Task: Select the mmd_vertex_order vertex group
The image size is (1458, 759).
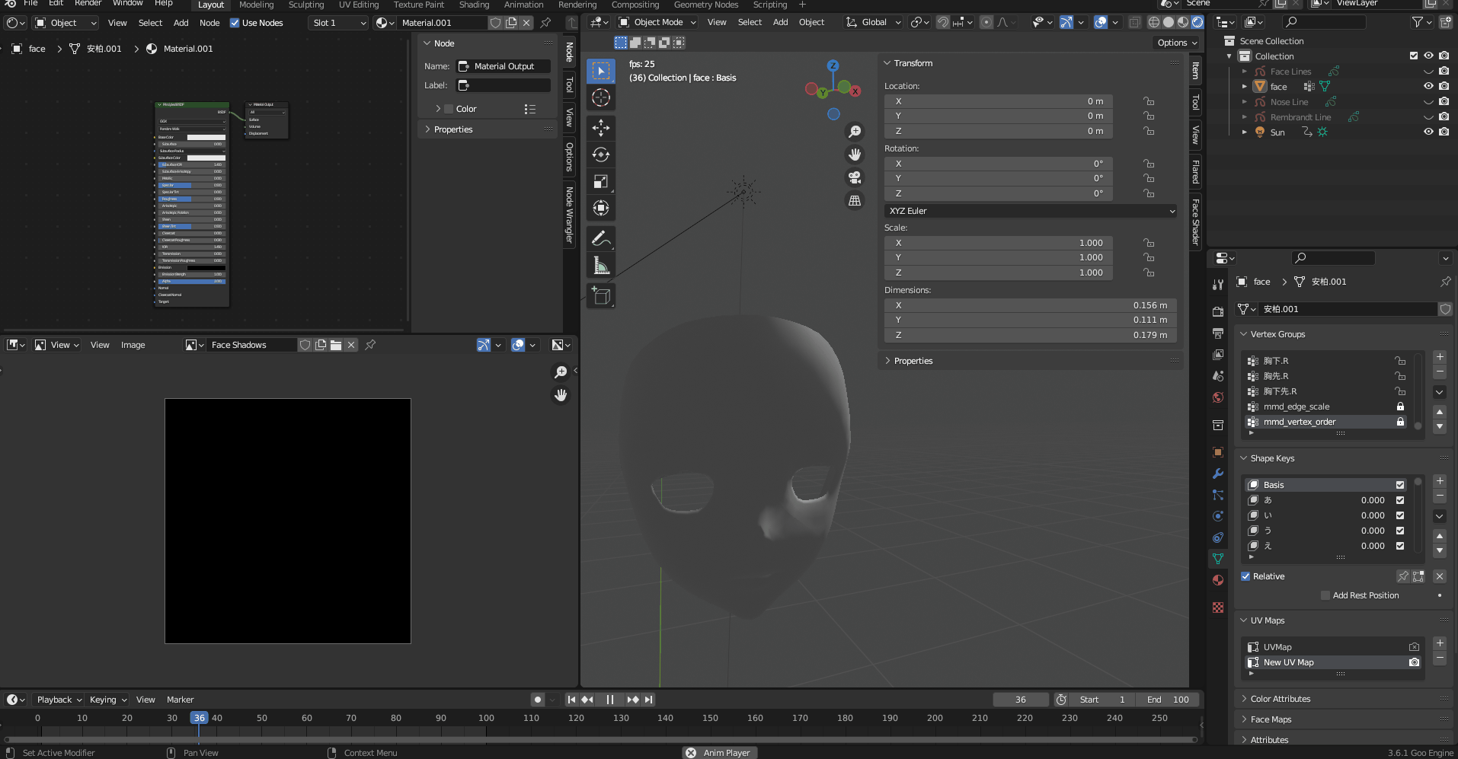Action: pyautogui.click(x=1325, y=422)
